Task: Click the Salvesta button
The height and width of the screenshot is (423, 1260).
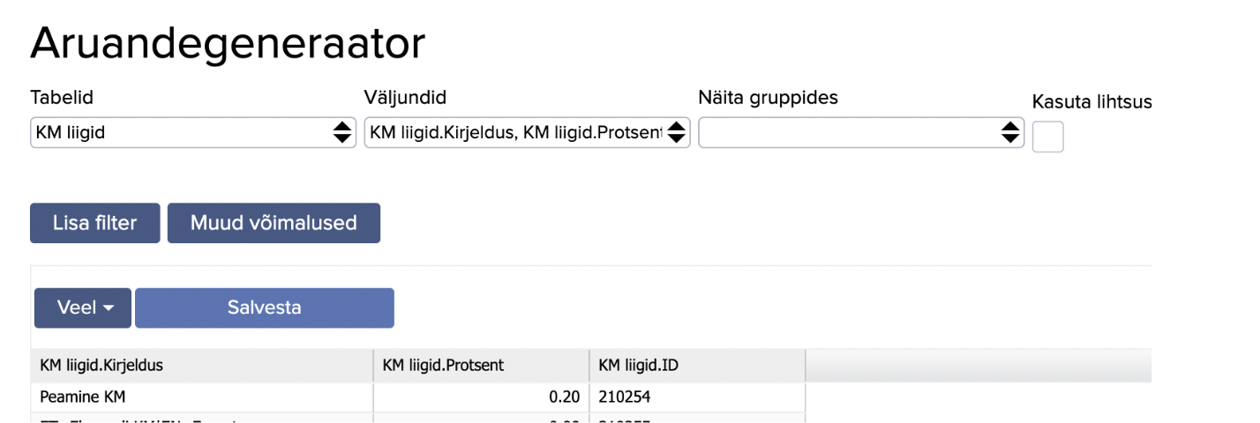Action: (264, 308)
